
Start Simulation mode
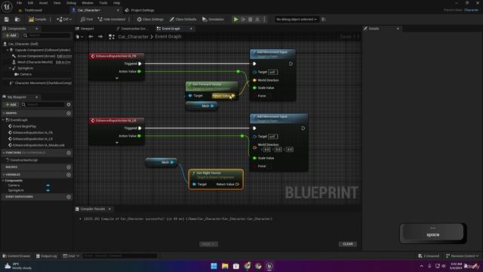tap(213, 19)
